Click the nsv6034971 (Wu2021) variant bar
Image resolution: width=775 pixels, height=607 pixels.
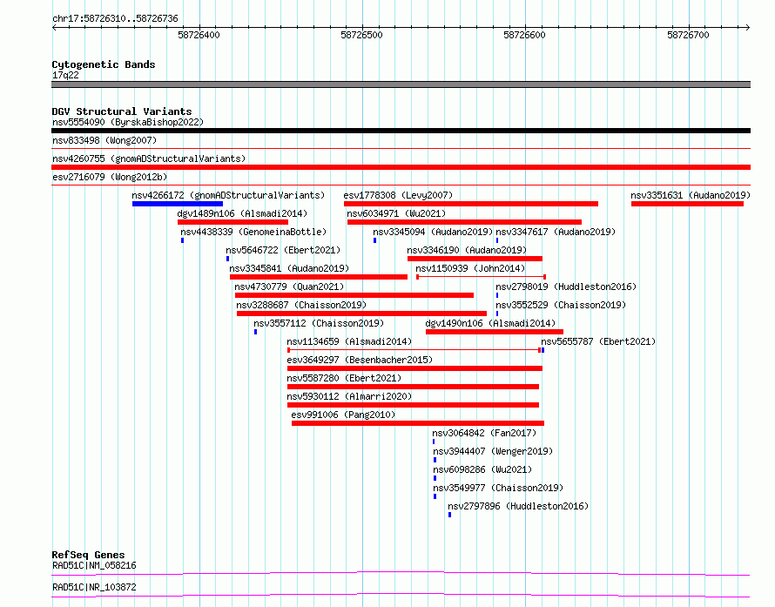point(465,222)
